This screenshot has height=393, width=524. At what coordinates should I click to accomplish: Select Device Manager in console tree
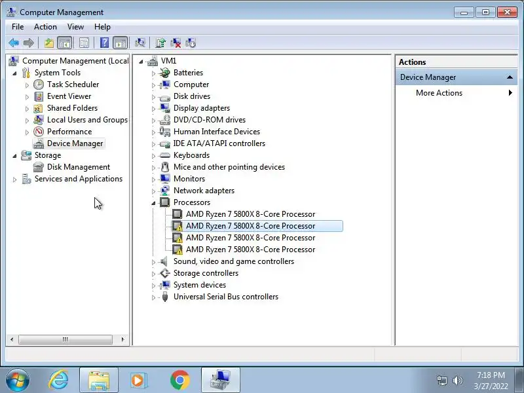coord(75,143)
